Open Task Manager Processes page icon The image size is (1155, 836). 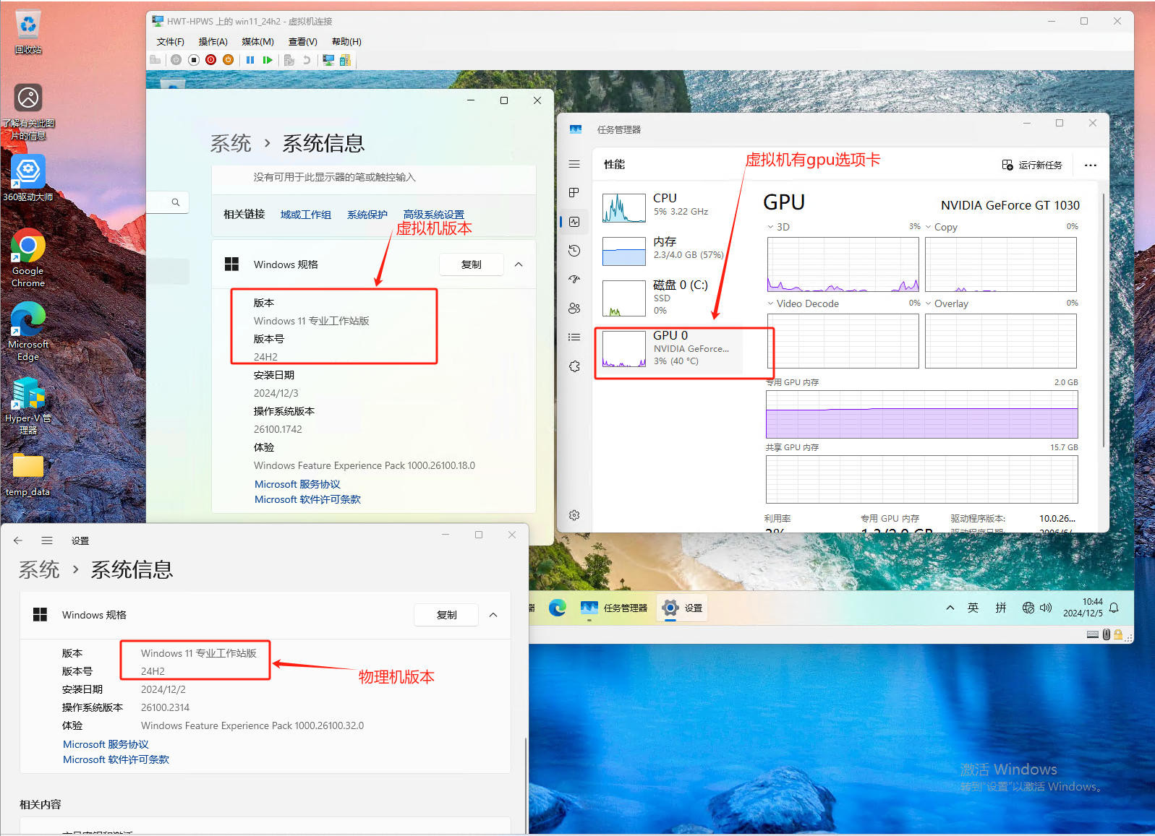click(574, 193)
